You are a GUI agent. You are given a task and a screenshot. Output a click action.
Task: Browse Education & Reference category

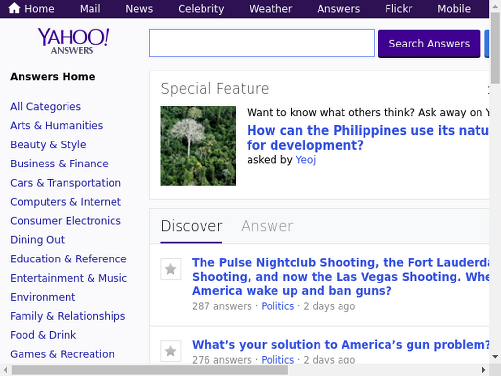click(x=68, y=258)
